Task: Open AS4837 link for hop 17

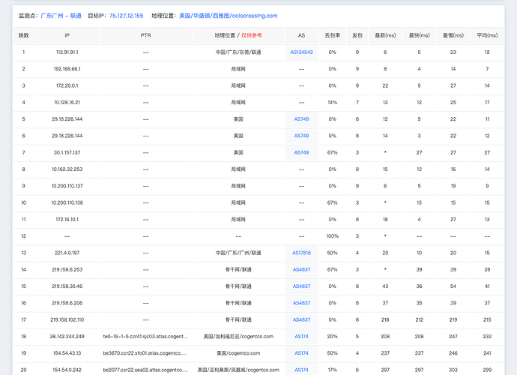Action: tap(301, 319)
